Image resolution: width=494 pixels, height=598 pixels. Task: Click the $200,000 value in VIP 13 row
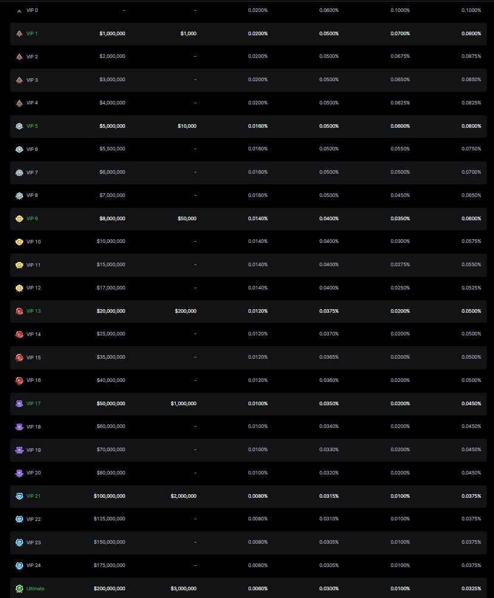click(186, 311)
